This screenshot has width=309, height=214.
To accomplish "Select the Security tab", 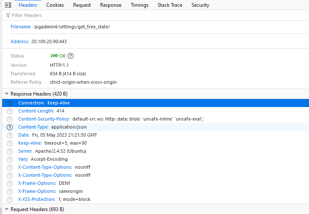I will (x=200, y=5).
